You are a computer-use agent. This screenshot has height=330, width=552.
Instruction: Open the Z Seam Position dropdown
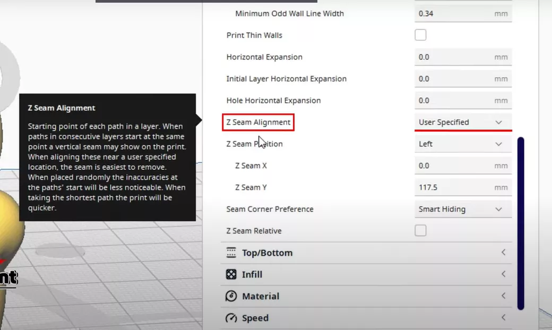(463, 144)
